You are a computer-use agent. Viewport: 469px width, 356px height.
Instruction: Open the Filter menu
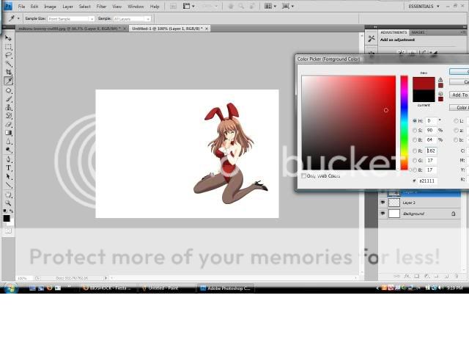[x=101, y=7]
